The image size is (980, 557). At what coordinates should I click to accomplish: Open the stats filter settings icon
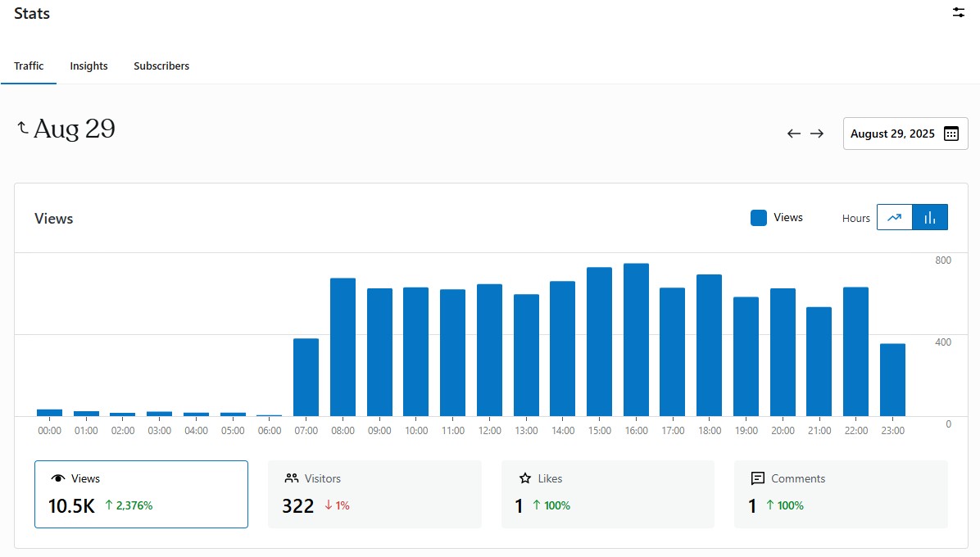tap(958, 13)
